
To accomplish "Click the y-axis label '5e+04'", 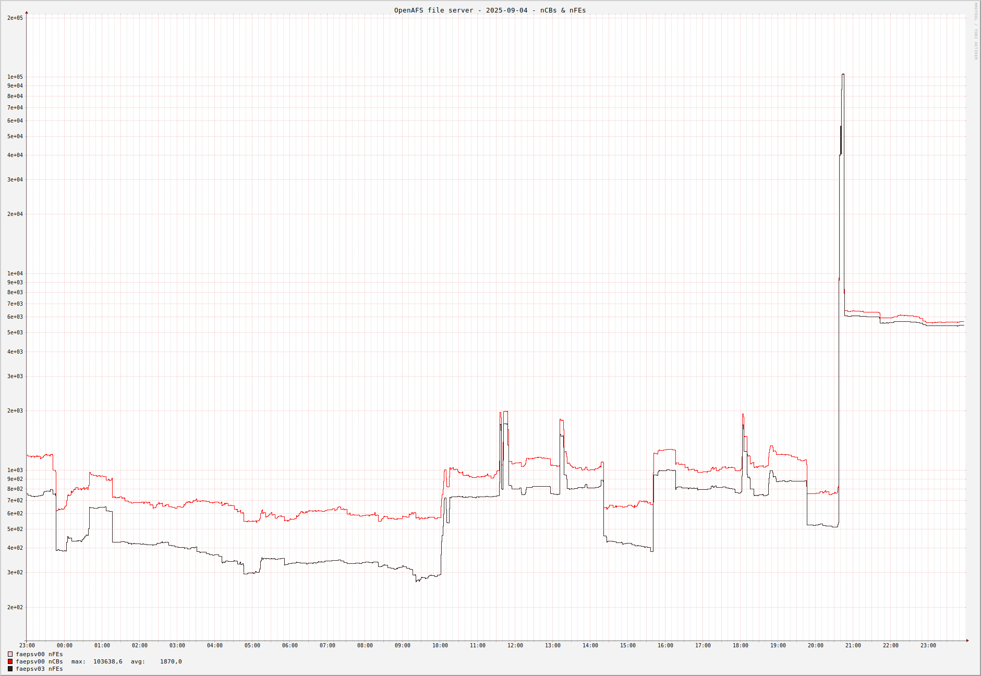I will [x=15, y=136].
